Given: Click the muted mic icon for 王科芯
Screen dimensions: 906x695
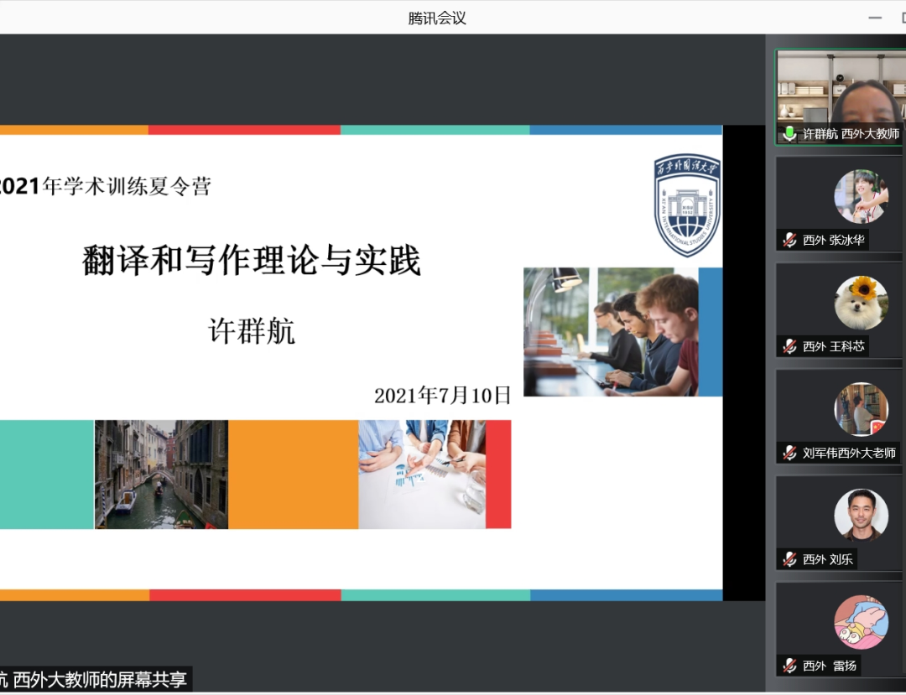Looking at the screenshot, I should 789,346.
